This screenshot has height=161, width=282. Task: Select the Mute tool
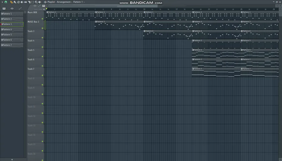(x=22, y=2)
